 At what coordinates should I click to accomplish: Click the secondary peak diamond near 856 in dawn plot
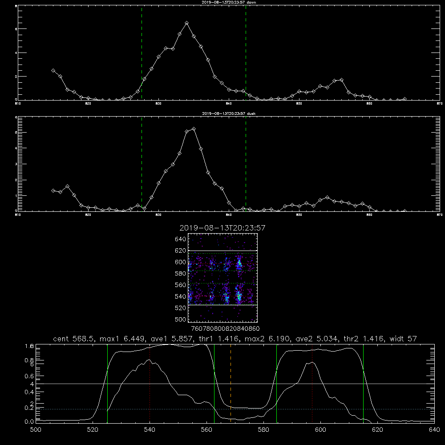tap(341, 80)
